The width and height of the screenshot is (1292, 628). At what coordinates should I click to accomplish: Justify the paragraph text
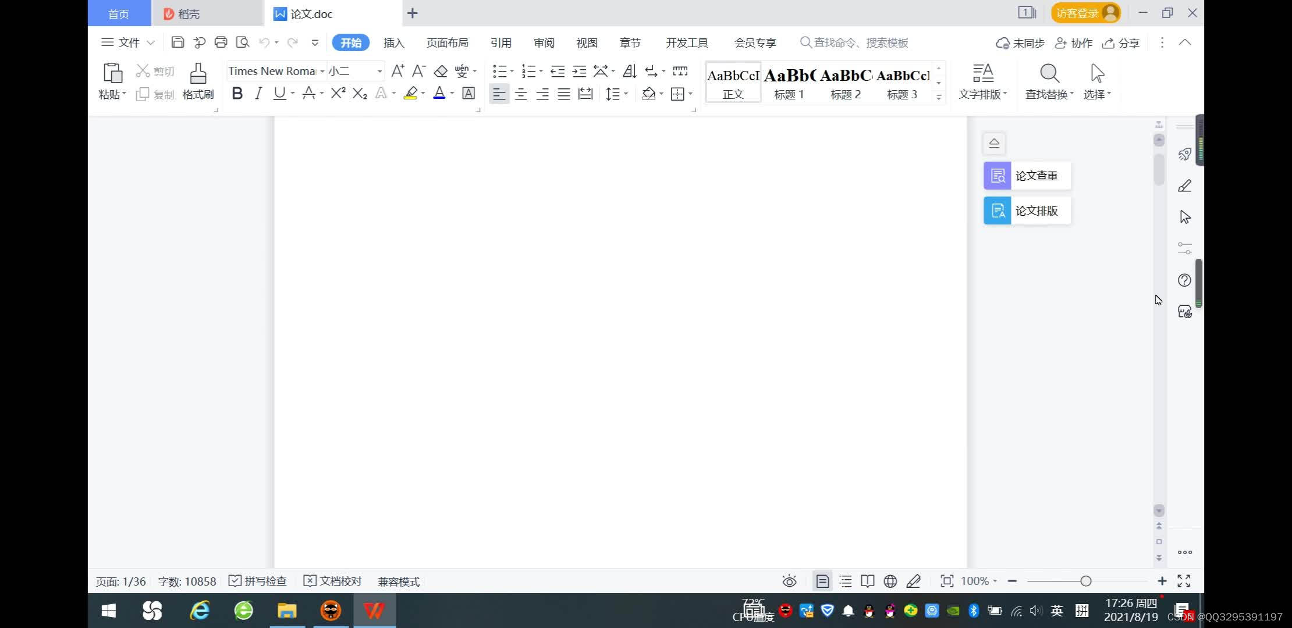564,94
